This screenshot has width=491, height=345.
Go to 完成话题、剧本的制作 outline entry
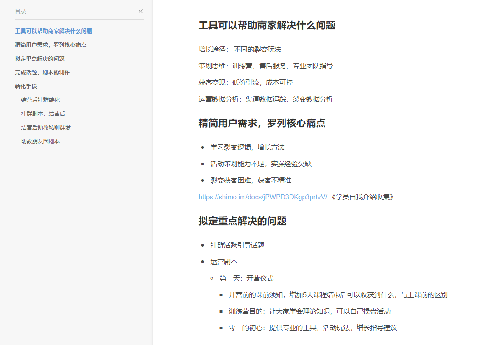[42, 73]
